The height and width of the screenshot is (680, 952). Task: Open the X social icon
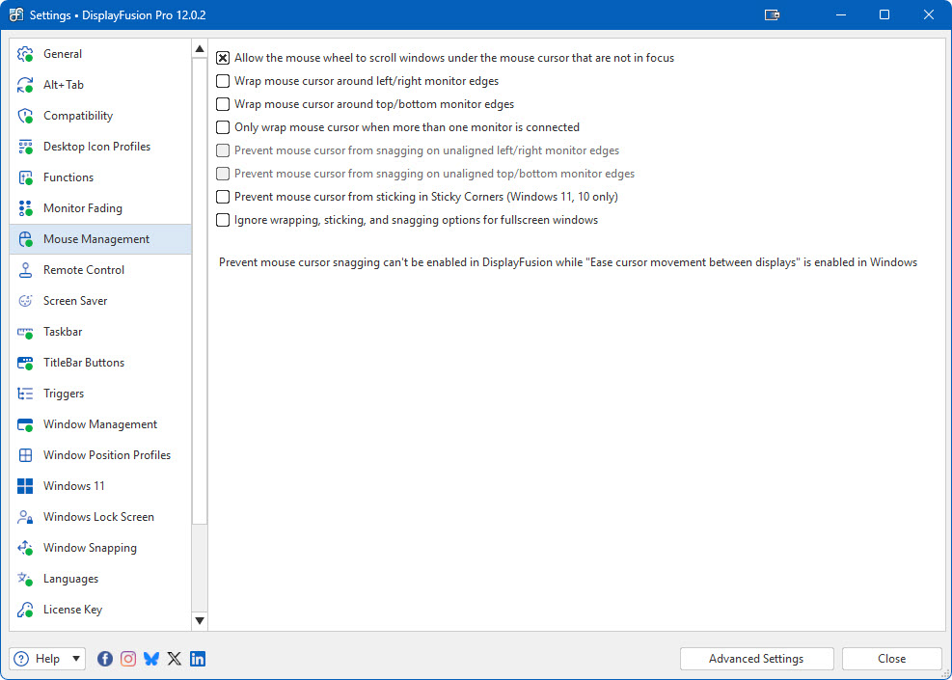coord(175,659)
